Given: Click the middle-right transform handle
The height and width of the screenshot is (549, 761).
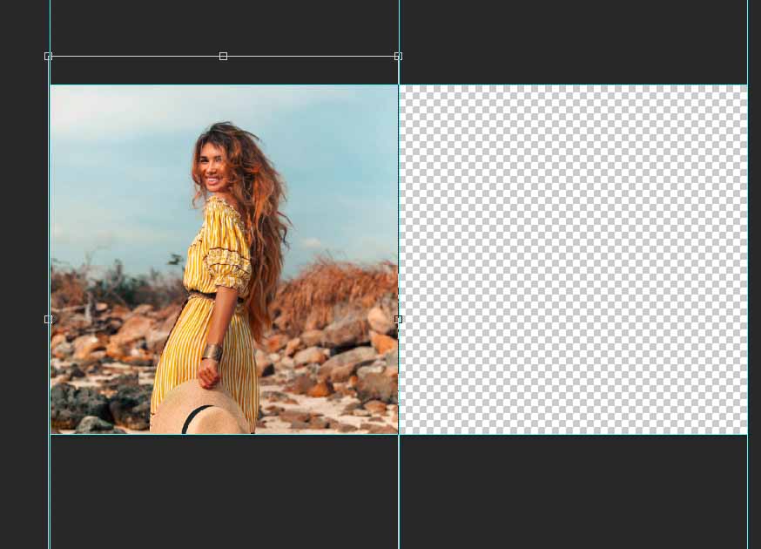Looking at the screenshot, I should (398, 319).
